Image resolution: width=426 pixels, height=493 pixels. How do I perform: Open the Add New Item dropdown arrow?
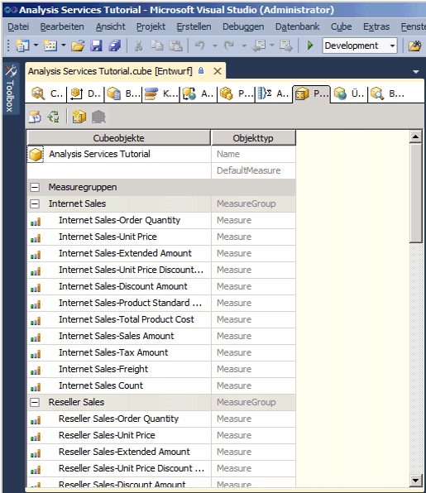coord(64,45)
